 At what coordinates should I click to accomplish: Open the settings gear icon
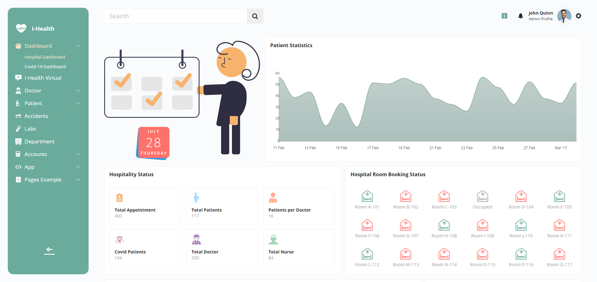578,16
